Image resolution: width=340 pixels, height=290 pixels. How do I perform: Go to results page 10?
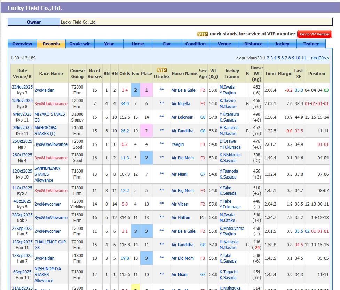click(298, 58)
